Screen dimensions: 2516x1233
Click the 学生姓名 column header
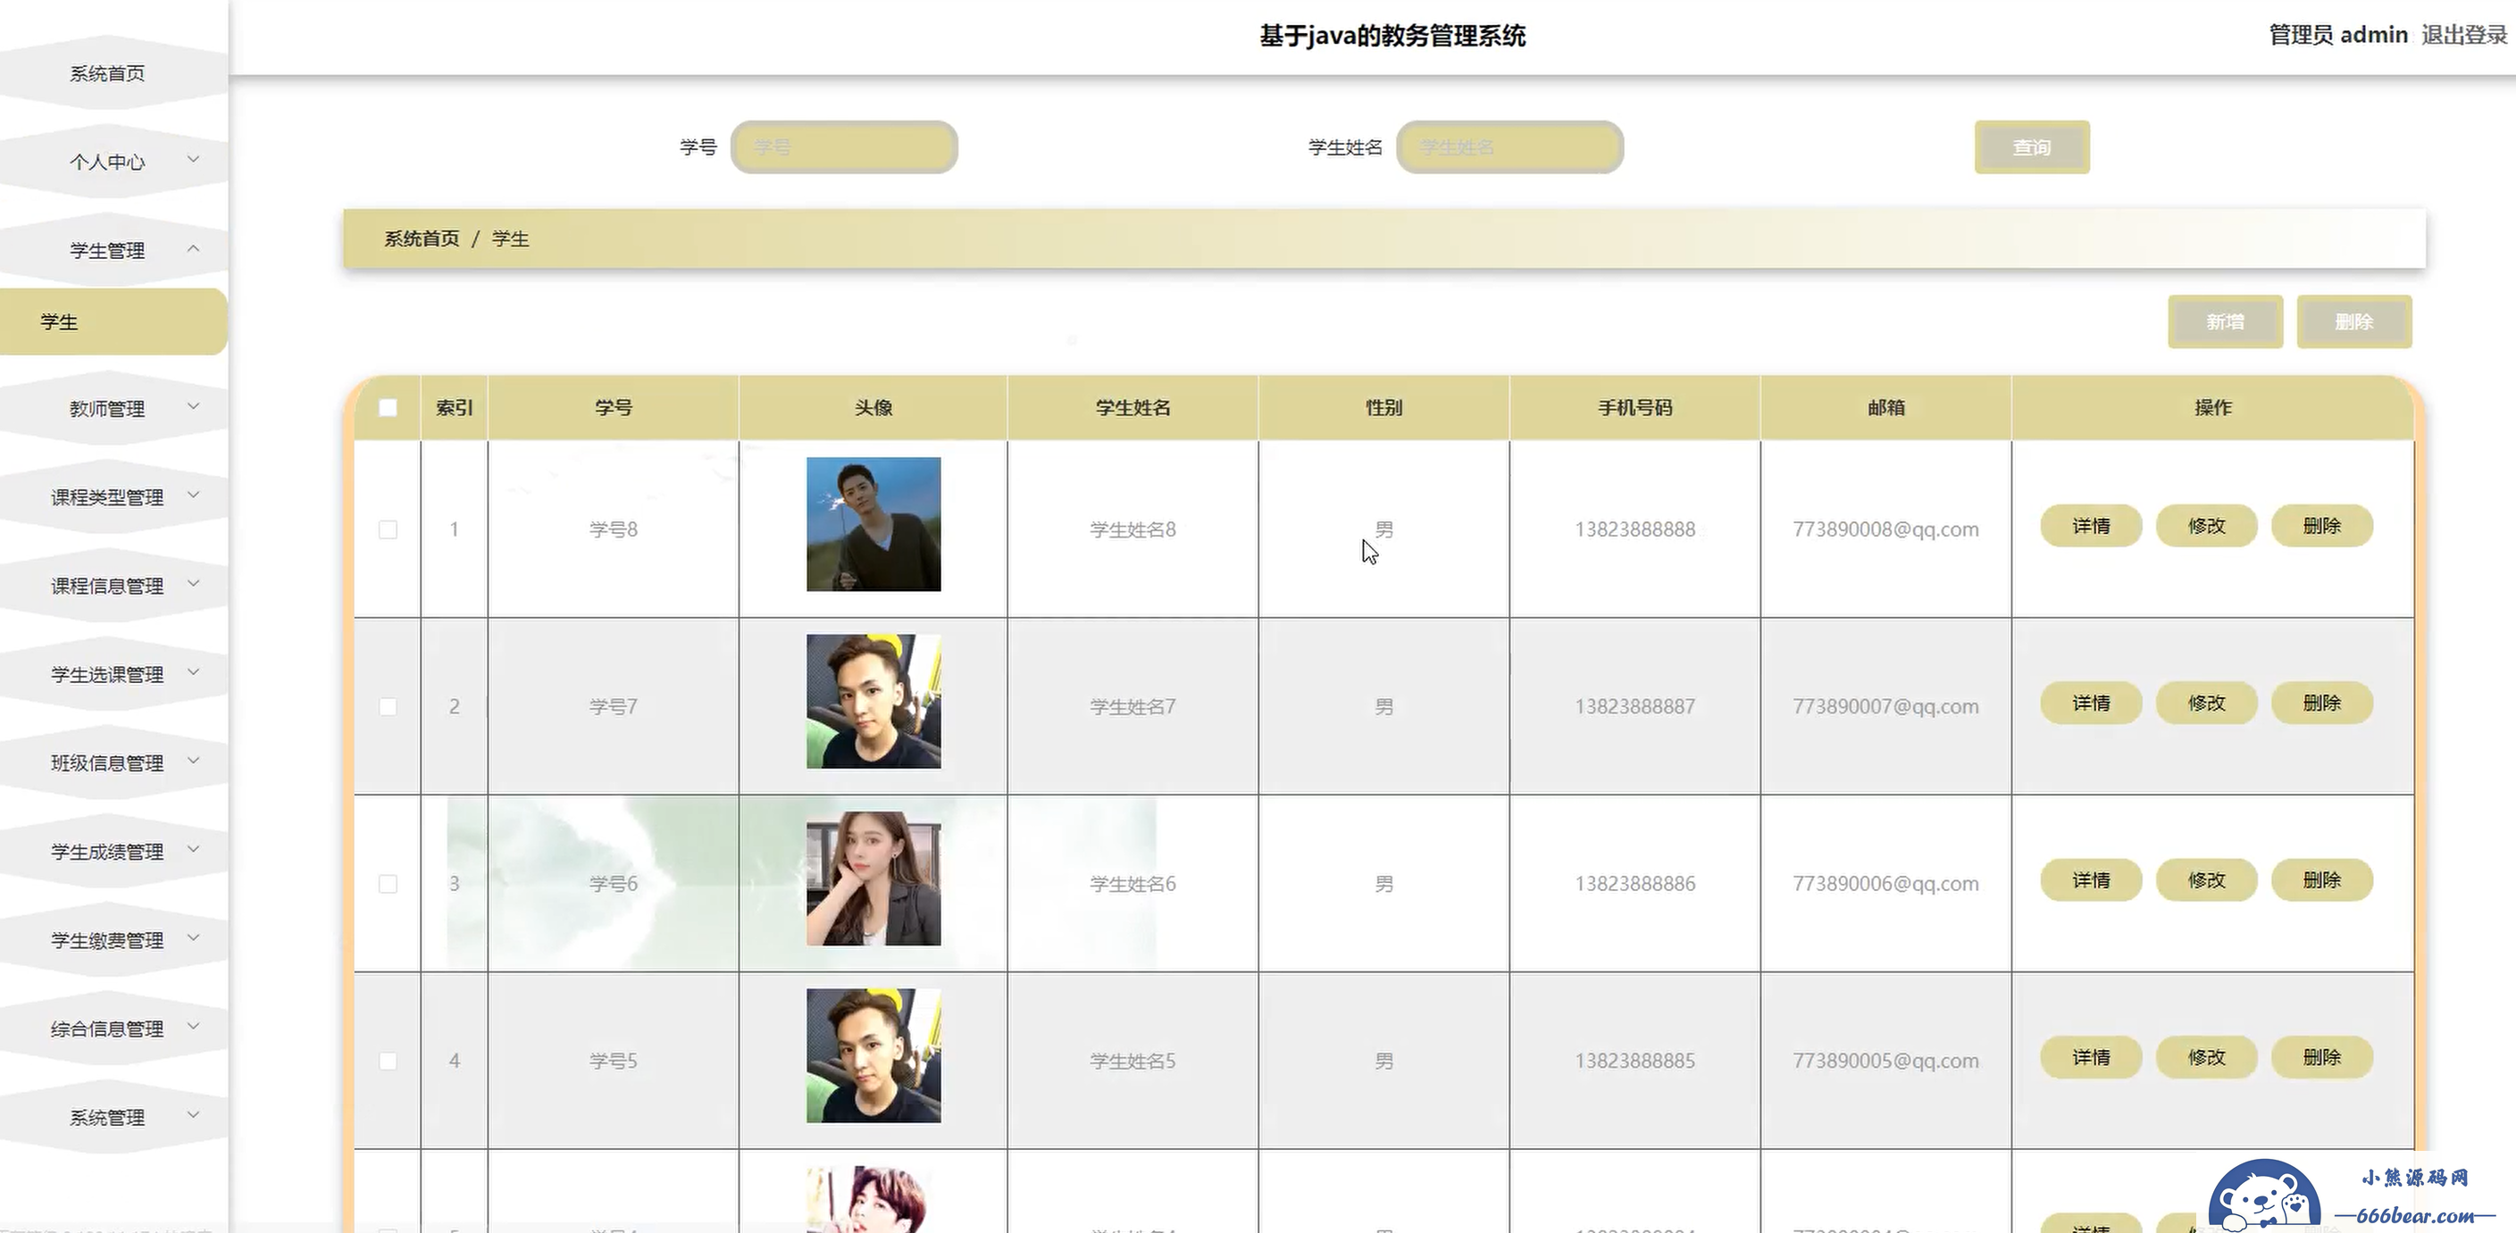(x=1133, y=408)
